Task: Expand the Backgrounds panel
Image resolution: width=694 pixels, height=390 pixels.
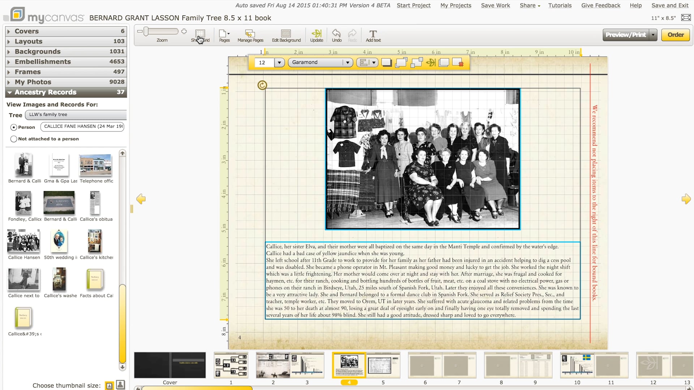Action: click(37, 51)
